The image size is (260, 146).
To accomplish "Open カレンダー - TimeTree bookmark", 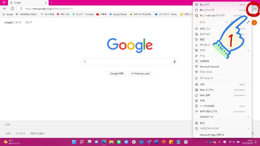I will pos(83,14).
